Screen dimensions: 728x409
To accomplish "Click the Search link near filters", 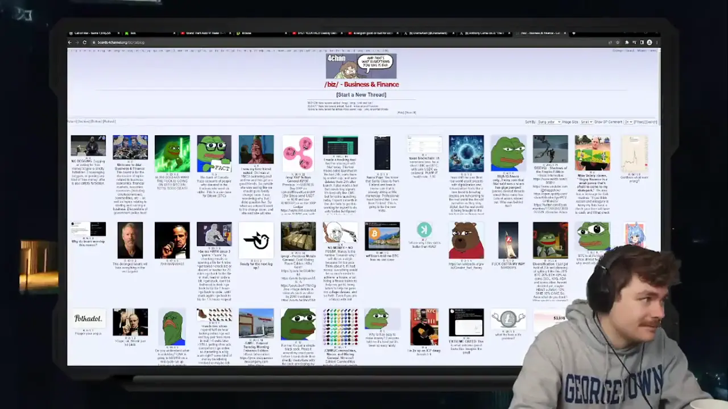I will point(651,122).
